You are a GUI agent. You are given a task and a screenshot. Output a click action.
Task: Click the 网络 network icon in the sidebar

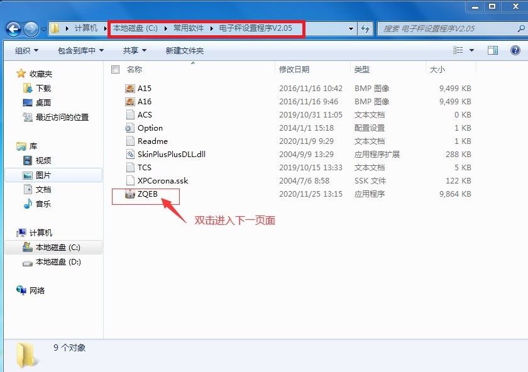(21, 290)
